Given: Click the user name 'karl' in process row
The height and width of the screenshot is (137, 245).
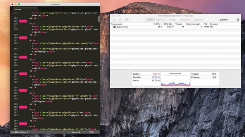Looking at the screenshot, I should 212,27.
